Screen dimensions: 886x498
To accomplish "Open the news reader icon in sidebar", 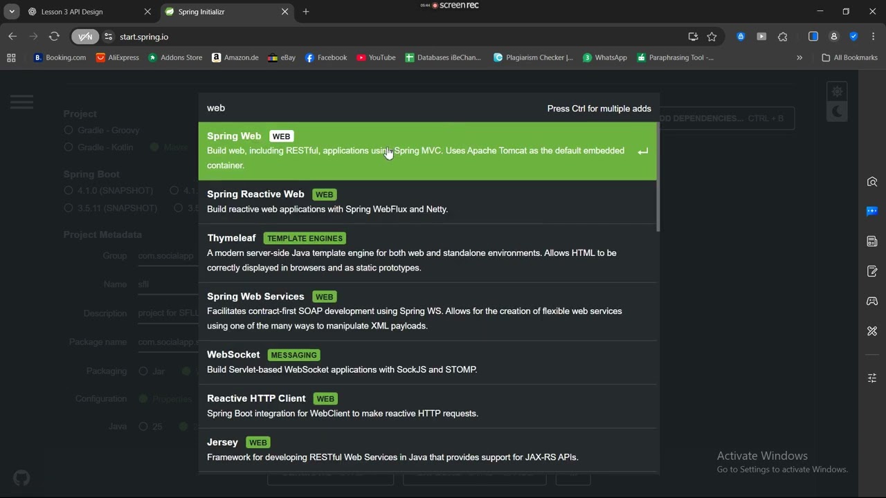I will pos(872,241).
